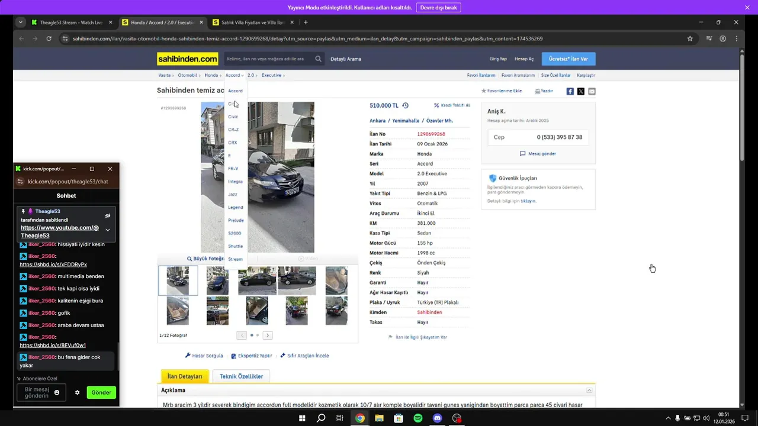
Task: Click Büyük Fotoğraf link
Action: (x=206, y=259)
